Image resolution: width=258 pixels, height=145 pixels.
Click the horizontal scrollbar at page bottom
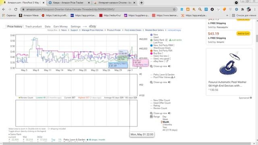point(127,143)
